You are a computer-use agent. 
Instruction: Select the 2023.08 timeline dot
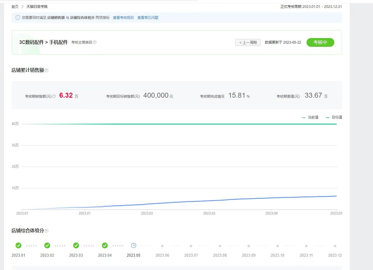coord(220,246)
